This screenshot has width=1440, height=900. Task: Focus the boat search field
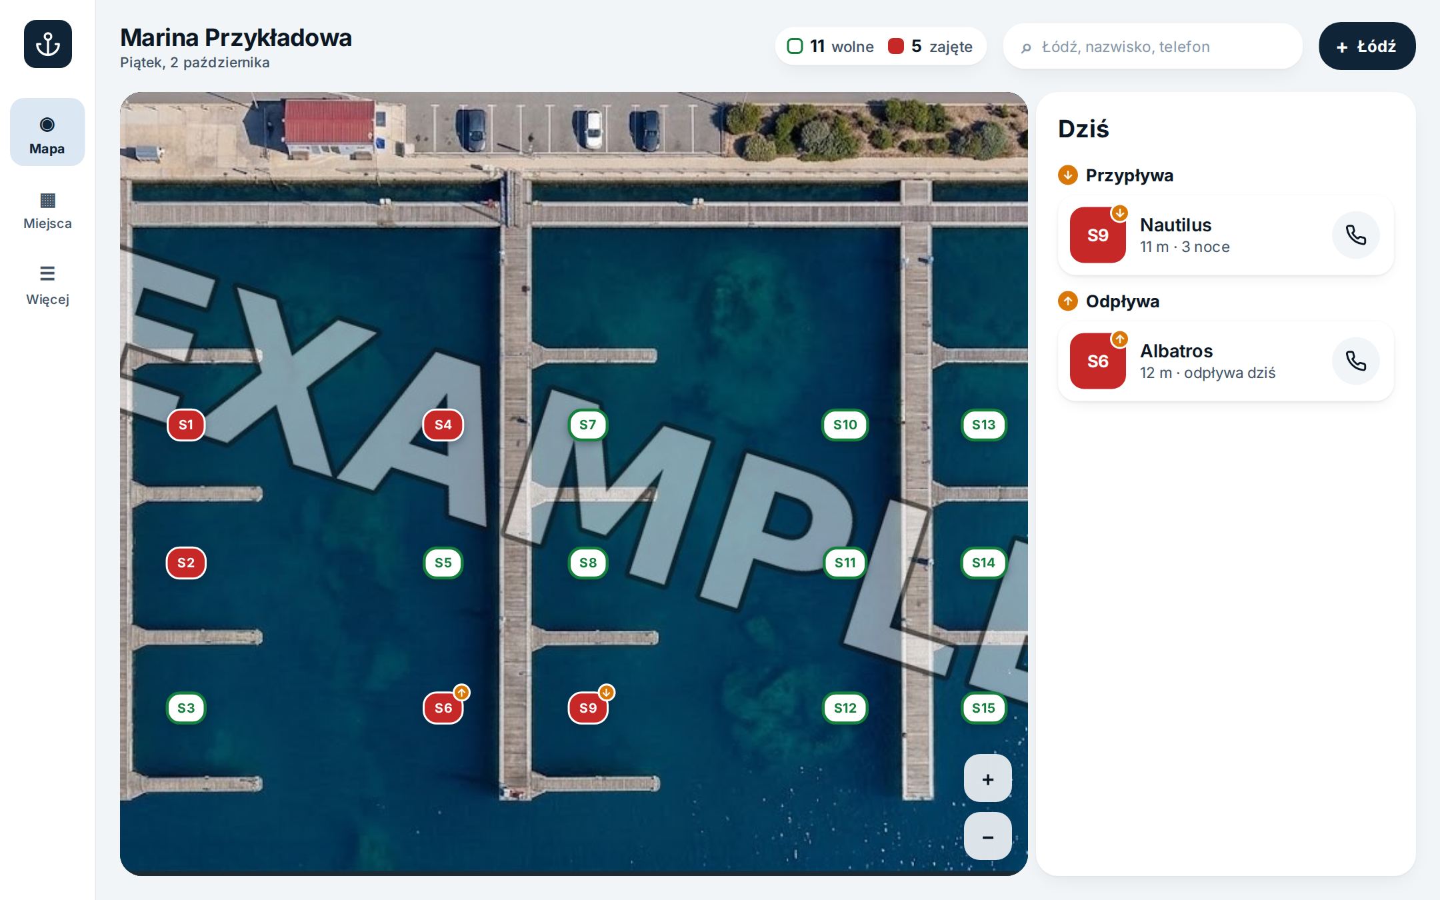1153,47
